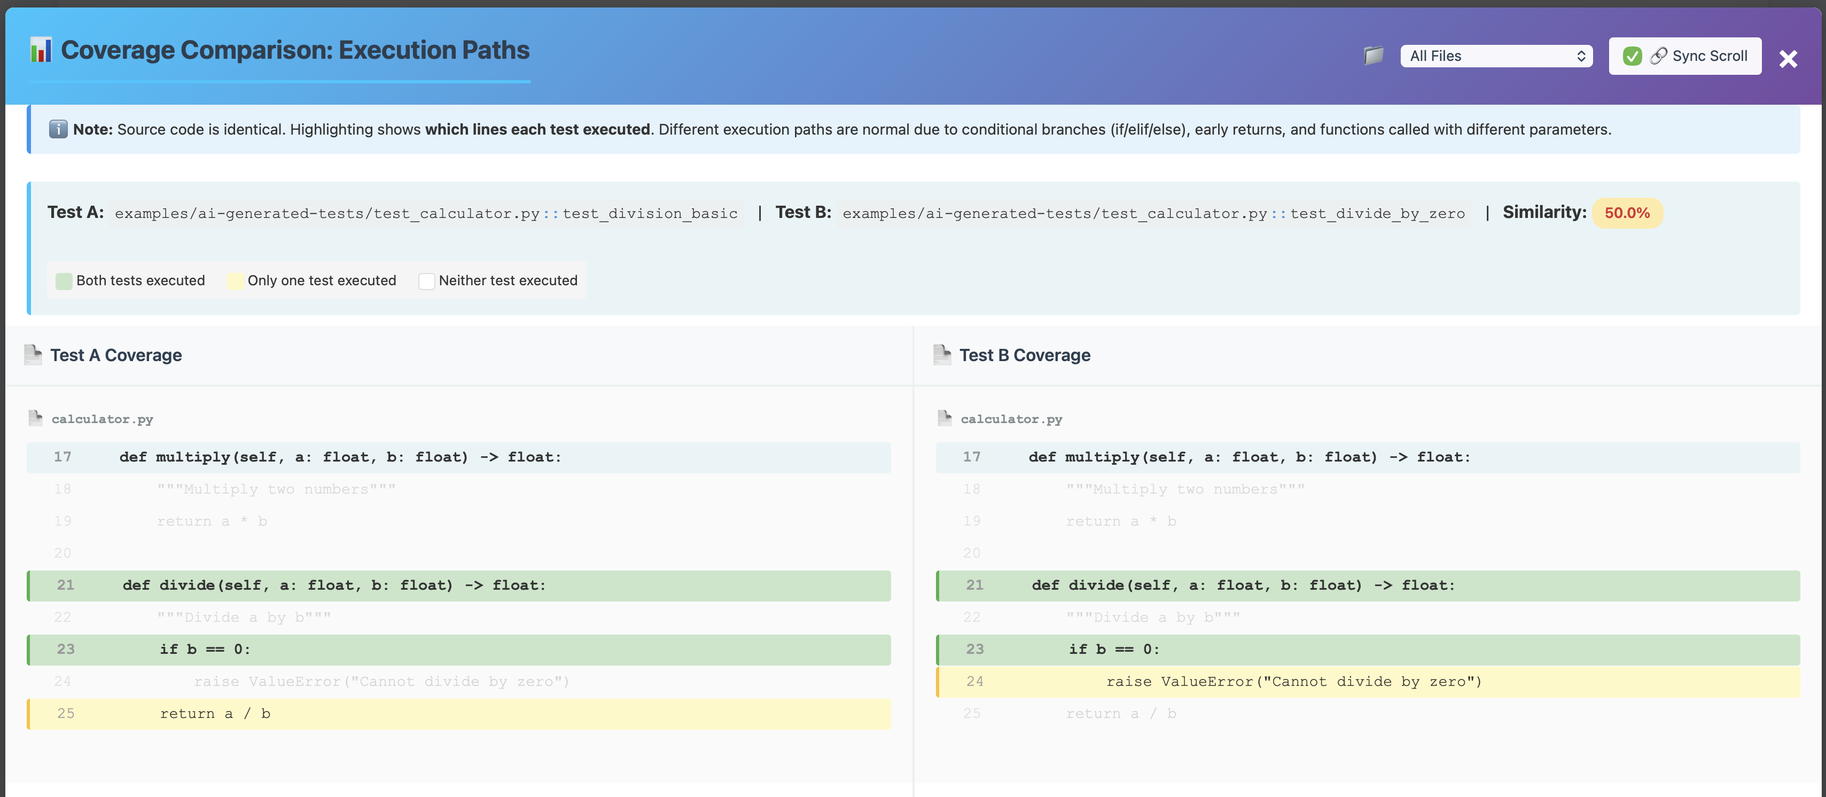Click the chain link icon in Sync Scroll
This screenshot has height=797, width=1826.
(1658, 56)
